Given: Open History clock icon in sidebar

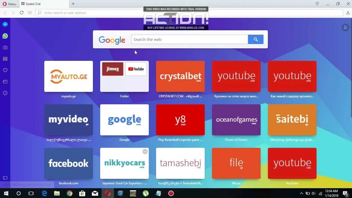Looking at the screenshot, I should click(5, 93).
